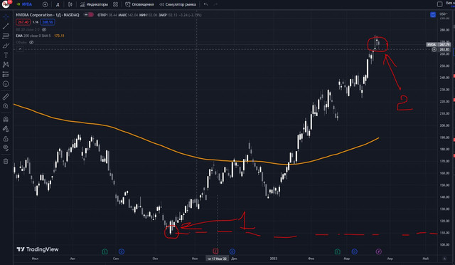Start the Симулятор рынка bar replay

tap(178, 4)
